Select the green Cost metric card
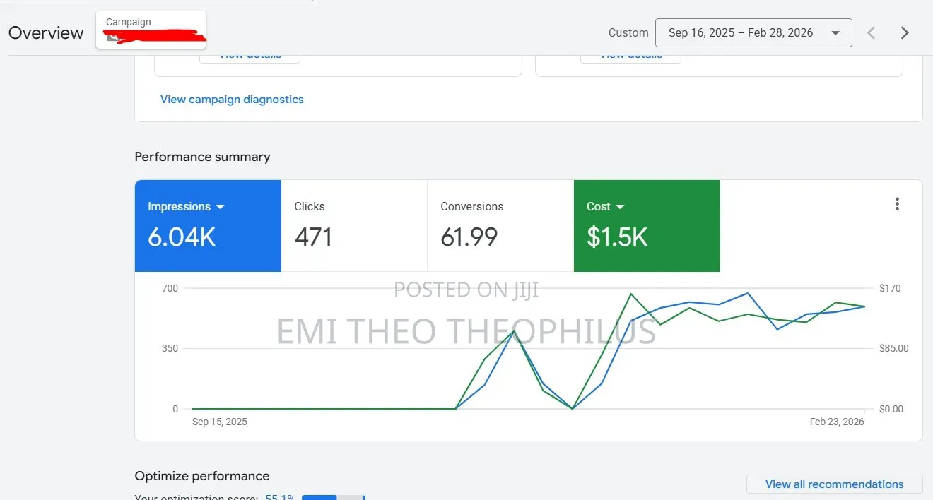 (x=647, y=226)
